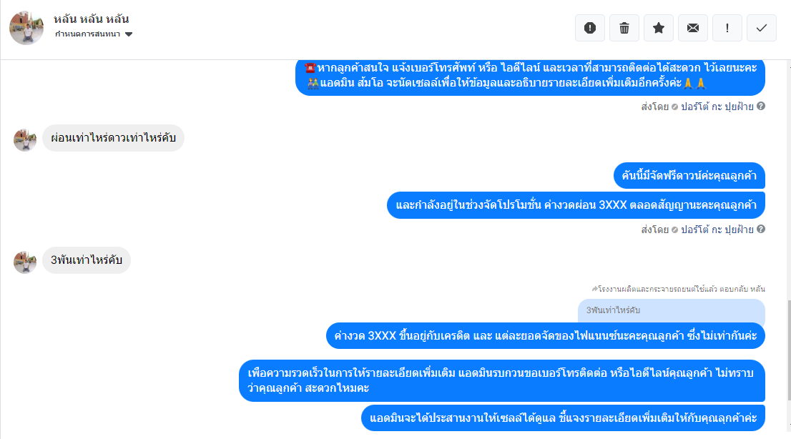Viewport: 791px width, 439px height.
Task: Click the spam report circle icon
Action: pyautogui.click(x=590, y=28)
